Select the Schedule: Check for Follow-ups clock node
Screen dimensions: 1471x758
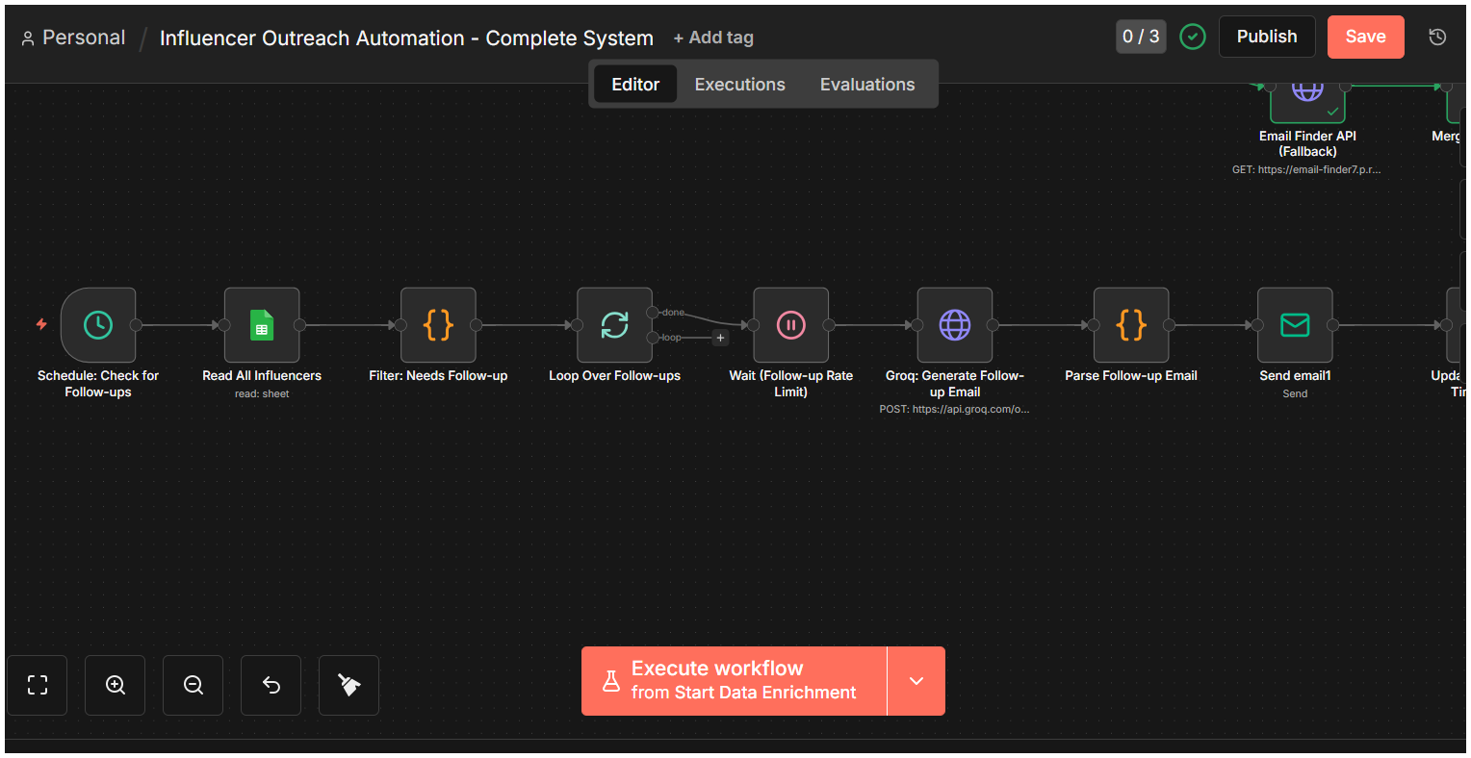[x=98, y=325]
